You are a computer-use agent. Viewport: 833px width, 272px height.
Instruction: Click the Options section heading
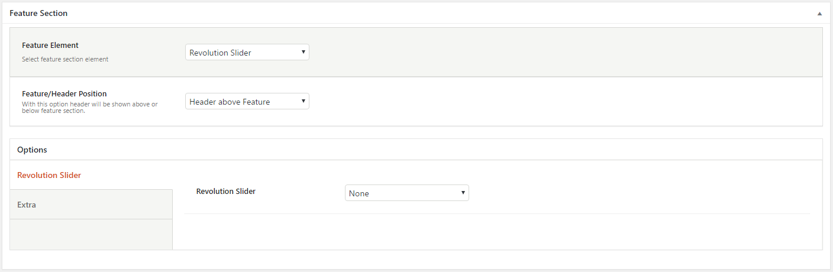(32, 150)
